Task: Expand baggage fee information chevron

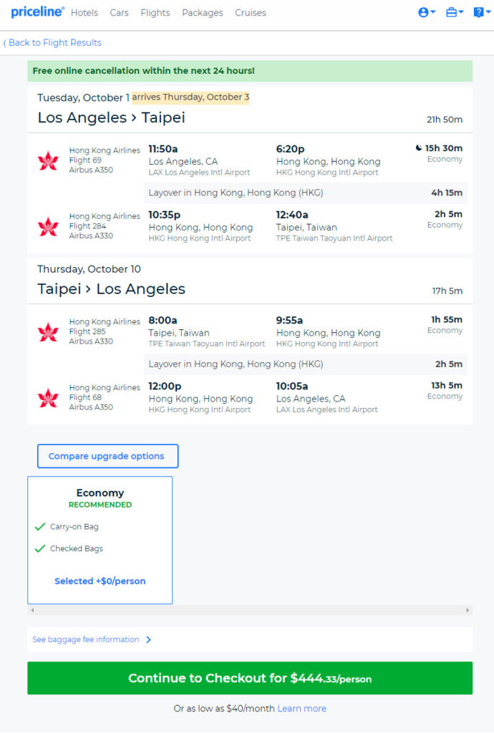Action: 149,639
